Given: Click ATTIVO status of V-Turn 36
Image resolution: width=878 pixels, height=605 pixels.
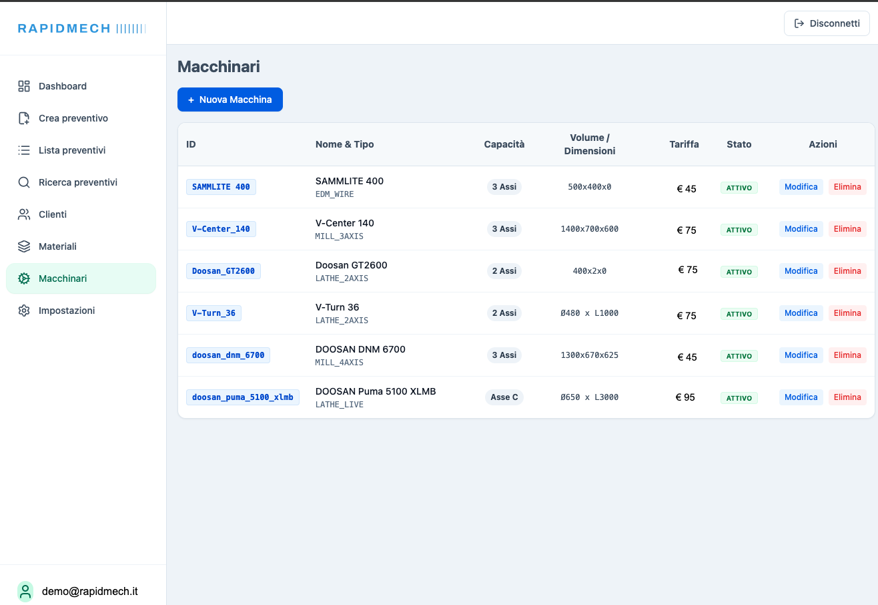Looking at the screenshot, I should (x=739, y=314).
